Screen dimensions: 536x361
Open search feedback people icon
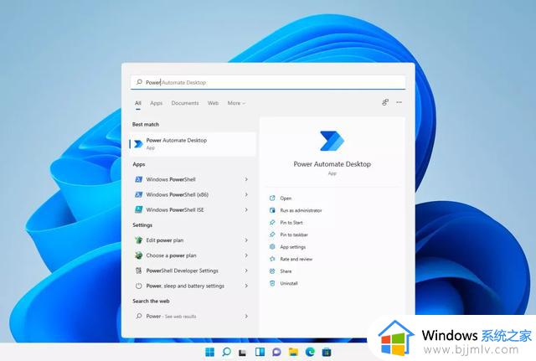pos(385,102)
